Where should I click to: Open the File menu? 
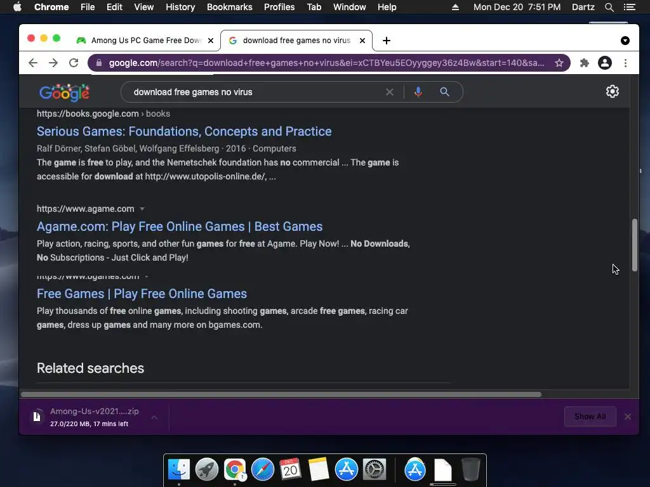pos(88,7)
